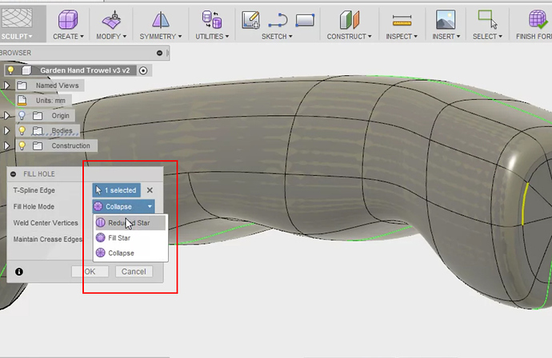The image size is (552, 358).
Task: Click the Utilities icon in toolbar
Action: [211, 18]
